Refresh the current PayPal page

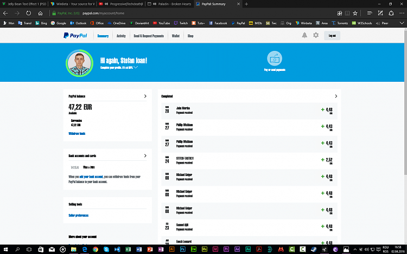29,13
